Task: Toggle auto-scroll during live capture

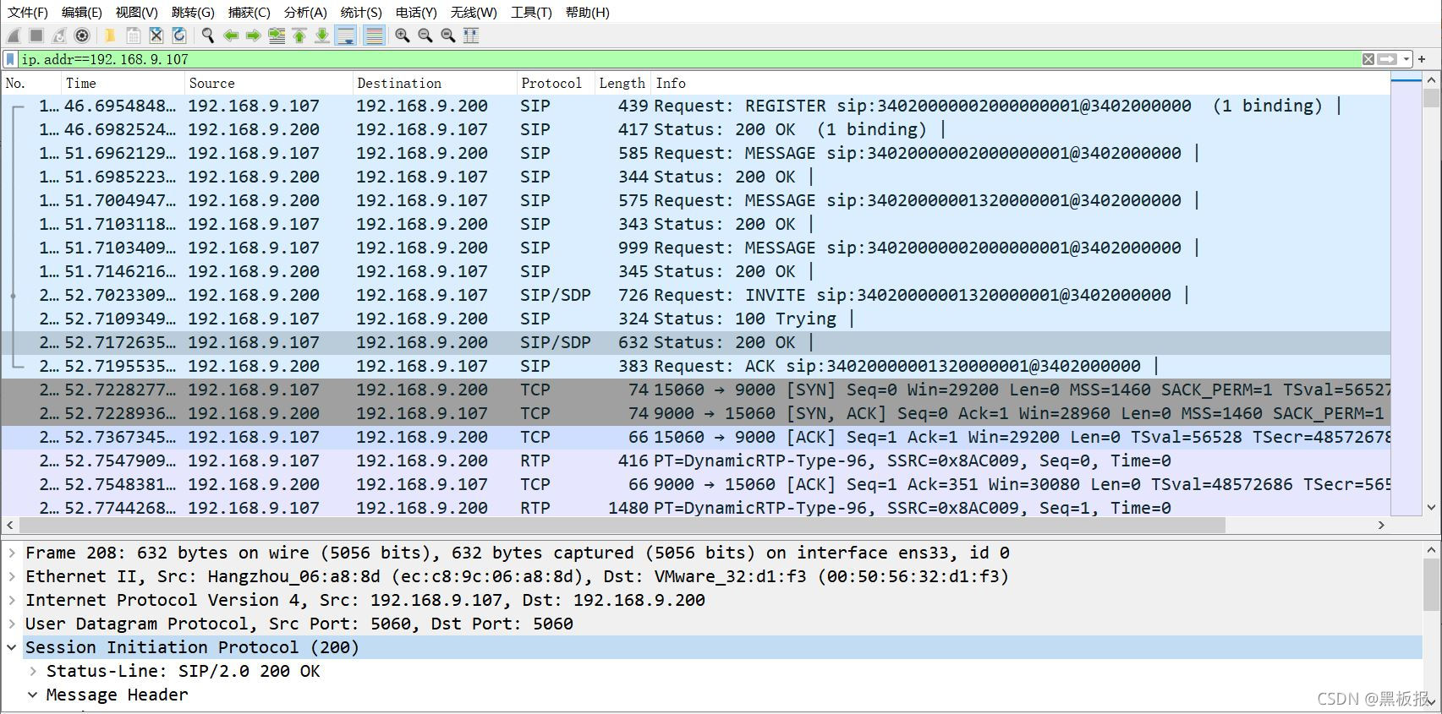Action: [345, 35]
